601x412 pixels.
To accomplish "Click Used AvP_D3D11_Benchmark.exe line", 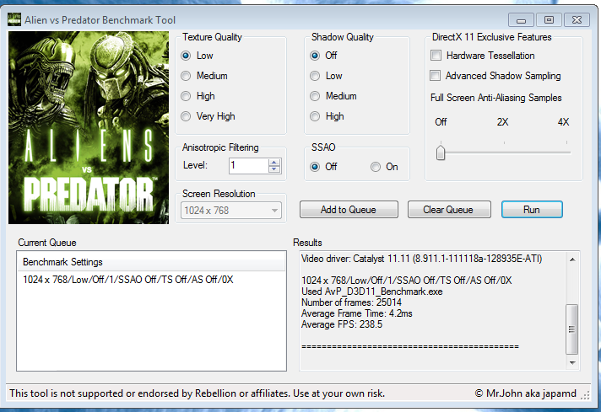I will click(371, 292).
